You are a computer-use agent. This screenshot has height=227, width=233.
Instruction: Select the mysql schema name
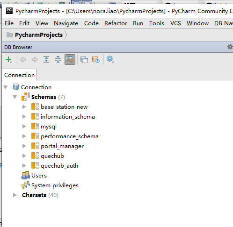coord(49,127)
